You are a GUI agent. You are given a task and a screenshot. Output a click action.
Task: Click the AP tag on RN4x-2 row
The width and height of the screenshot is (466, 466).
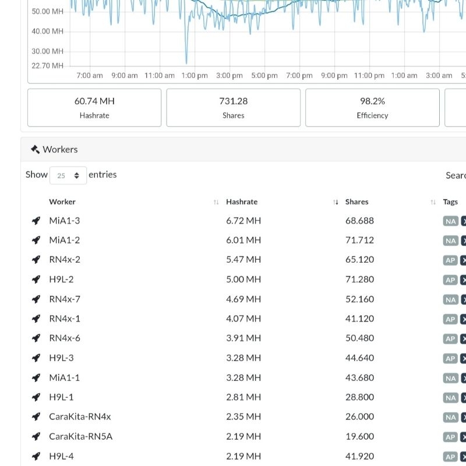(x=450, y=260)
